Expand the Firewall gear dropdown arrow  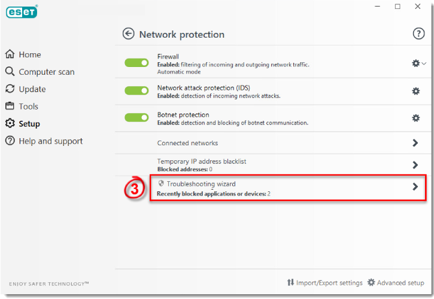424,63
